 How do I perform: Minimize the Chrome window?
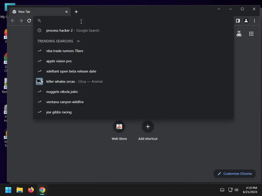coord(231,9)
